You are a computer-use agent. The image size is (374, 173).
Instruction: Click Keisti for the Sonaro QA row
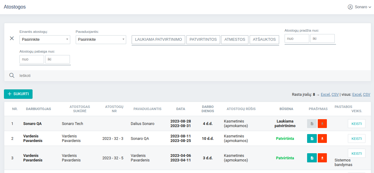click(356, 124)
